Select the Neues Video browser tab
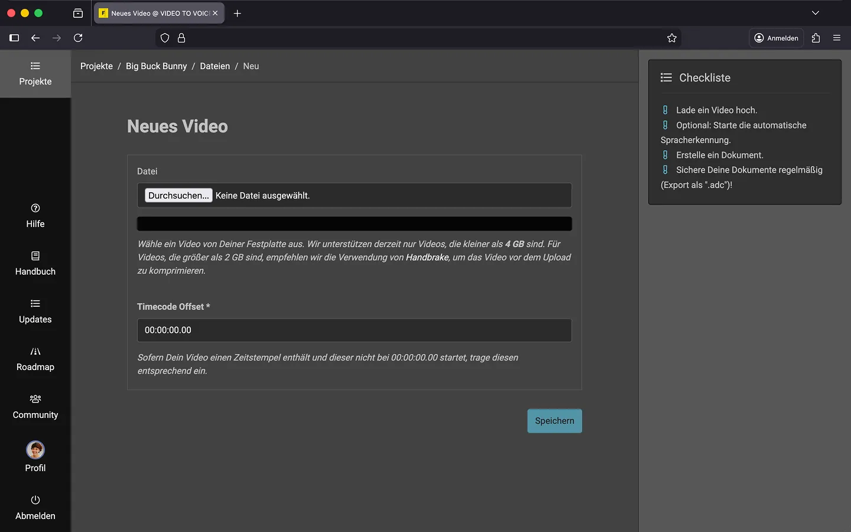 coord(154,13)
